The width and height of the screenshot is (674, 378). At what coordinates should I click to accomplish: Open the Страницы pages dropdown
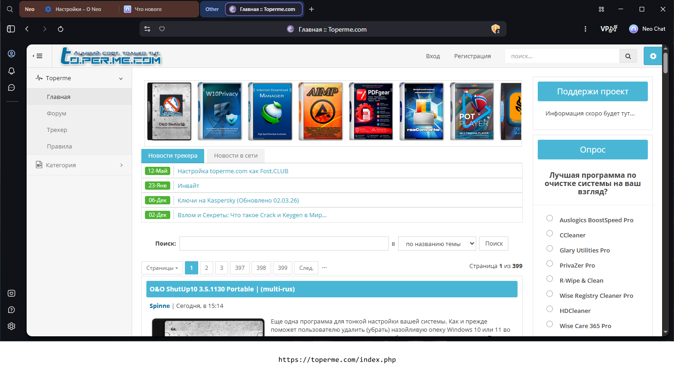tap(162, 268)
